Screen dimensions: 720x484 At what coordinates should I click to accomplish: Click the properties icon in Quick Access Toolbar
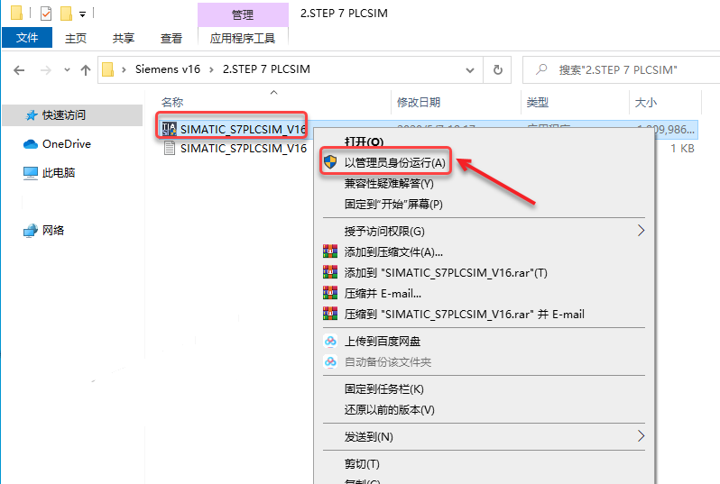click(46, 14)
